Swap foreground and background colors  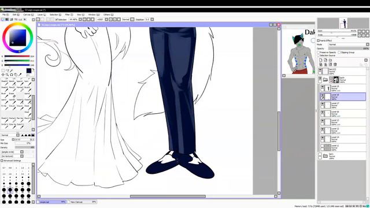(33, 69)
